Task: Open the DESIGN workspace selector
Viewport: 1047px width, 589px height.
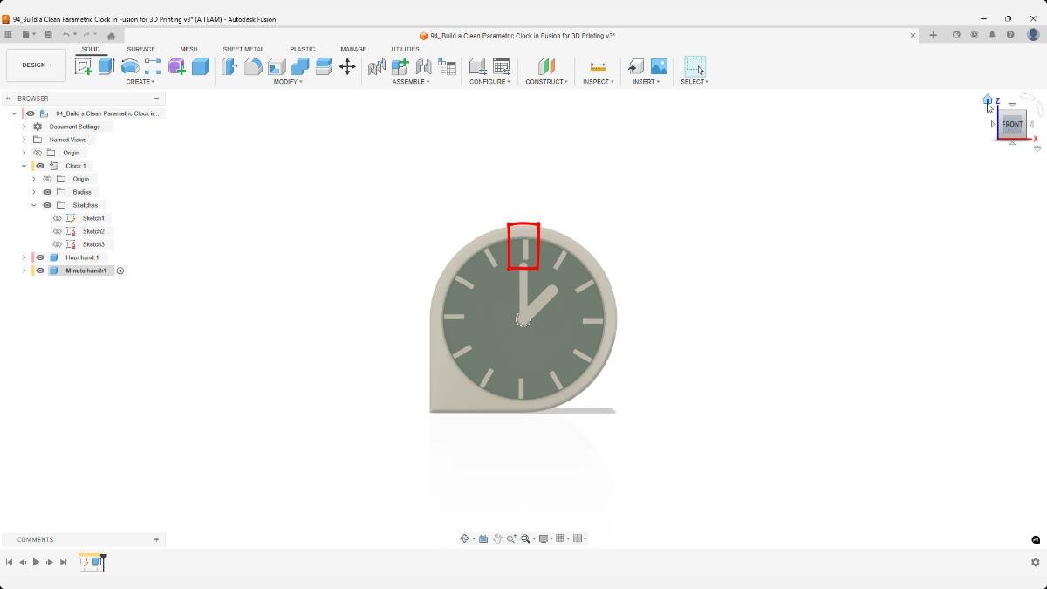Action: click(36, 65)
